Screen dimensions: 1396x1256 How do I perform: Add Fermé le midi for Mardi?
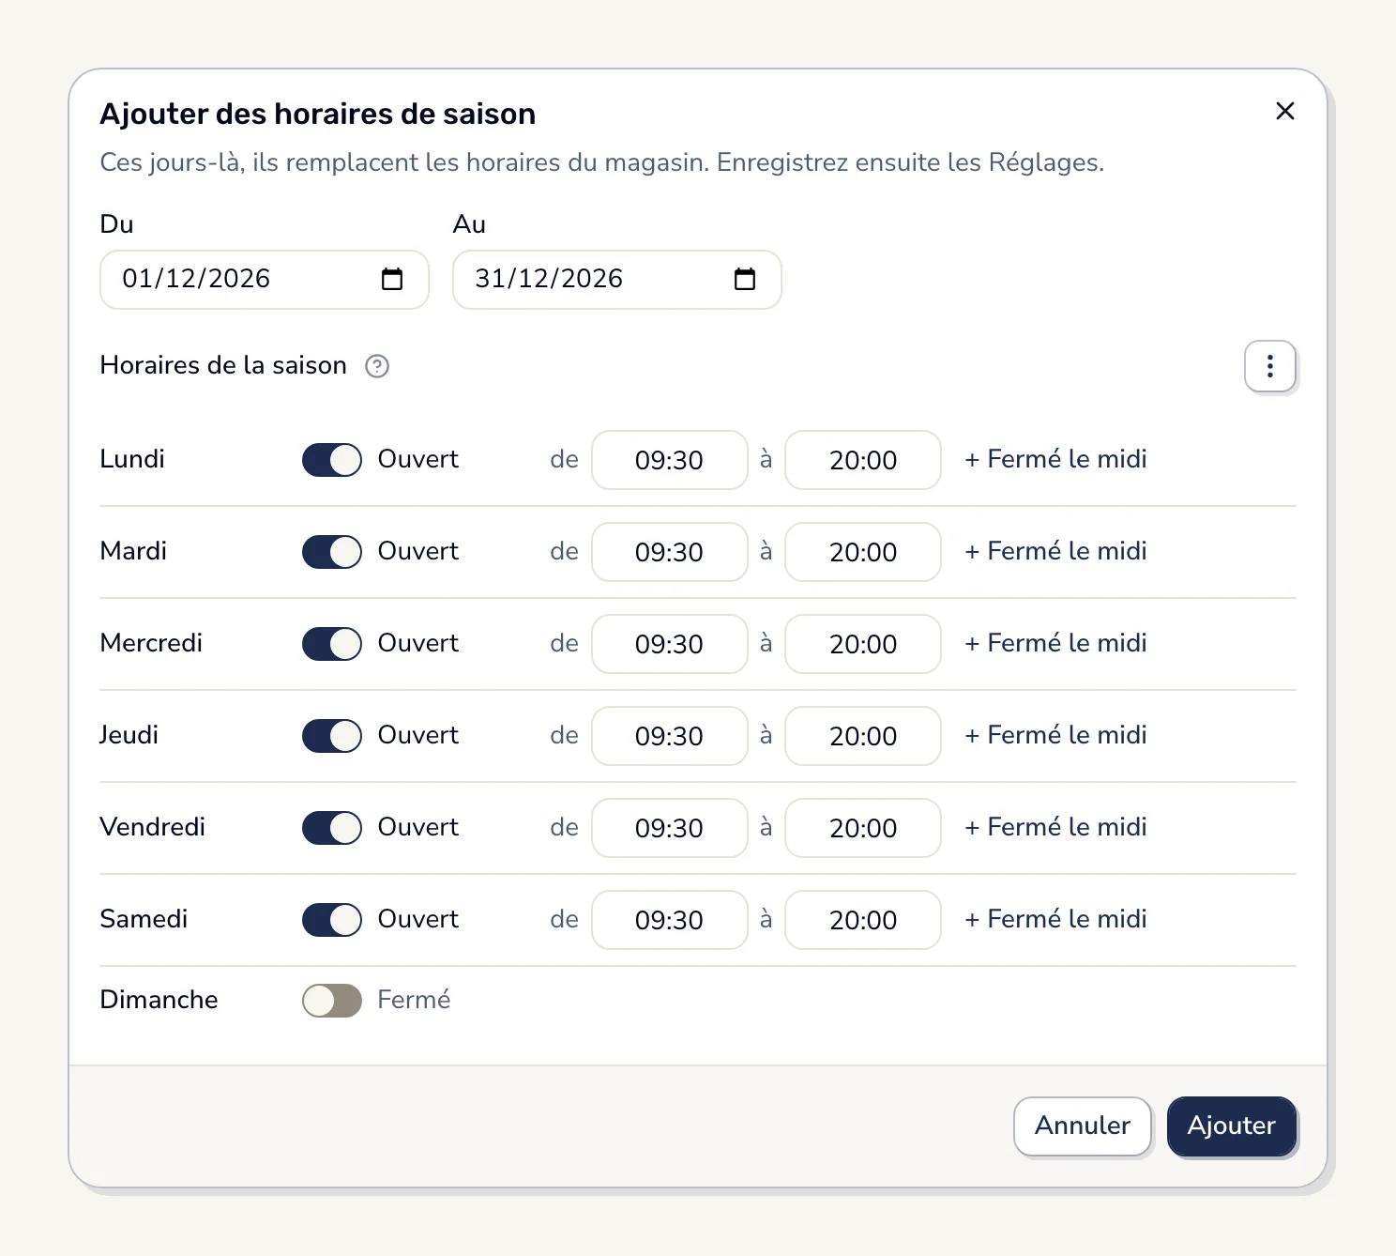pyautogui.click(x=1055, y=551)
